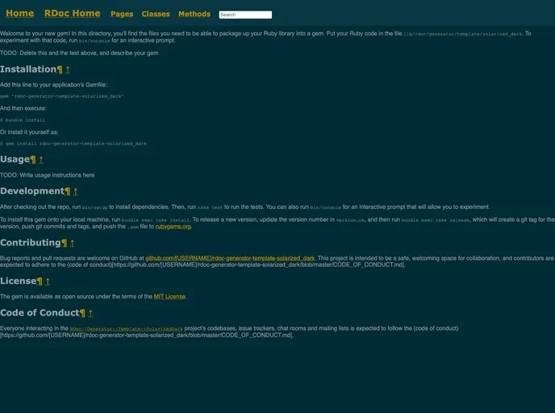Image resolution: width=555 pixels, height=413 pixels.
Task: Click the up arrow beside License heading
Action: point(48,282)
